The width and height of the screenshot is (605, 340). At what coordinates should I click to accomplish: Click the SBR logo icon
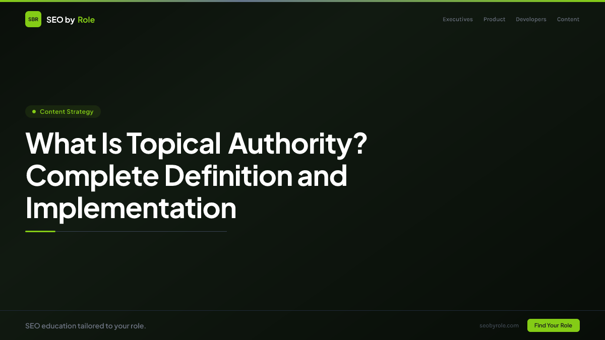(33, 19)
